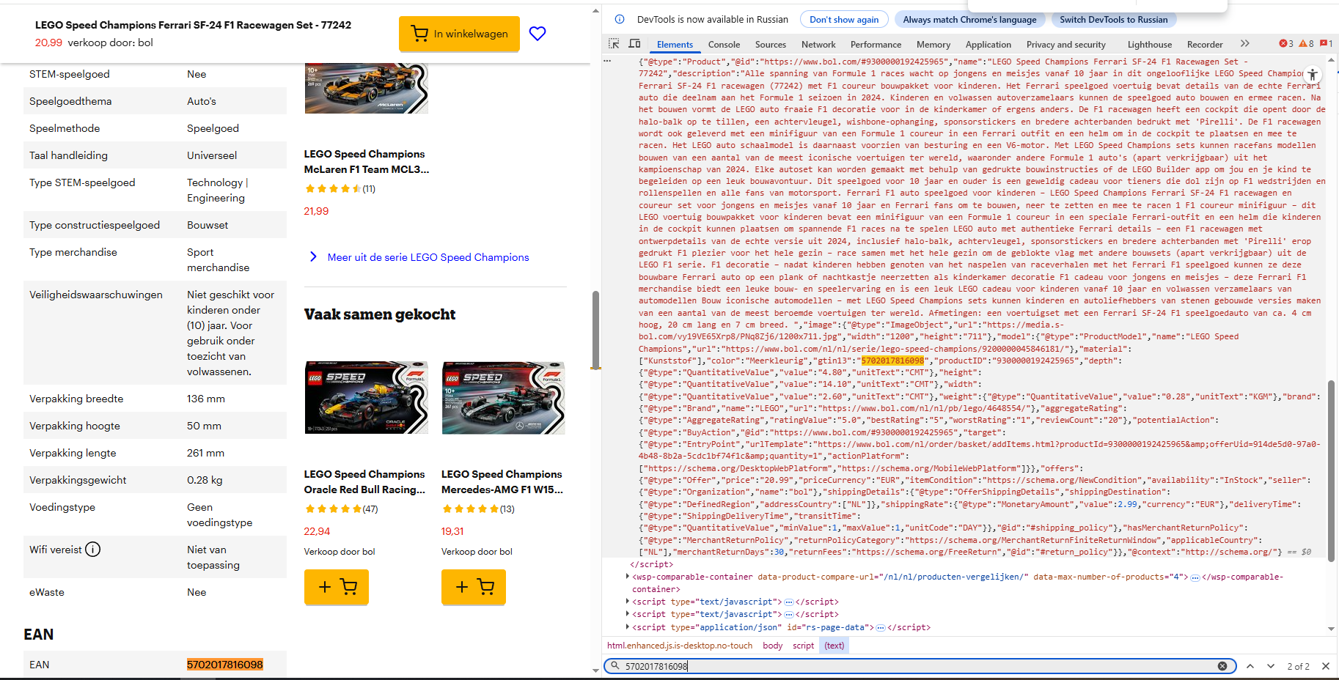The width and height of the screenshot is (1339, 680).
Task: Click ellipsis badge inside wsp-comparable-container
Action: [x=1195, y=577]
